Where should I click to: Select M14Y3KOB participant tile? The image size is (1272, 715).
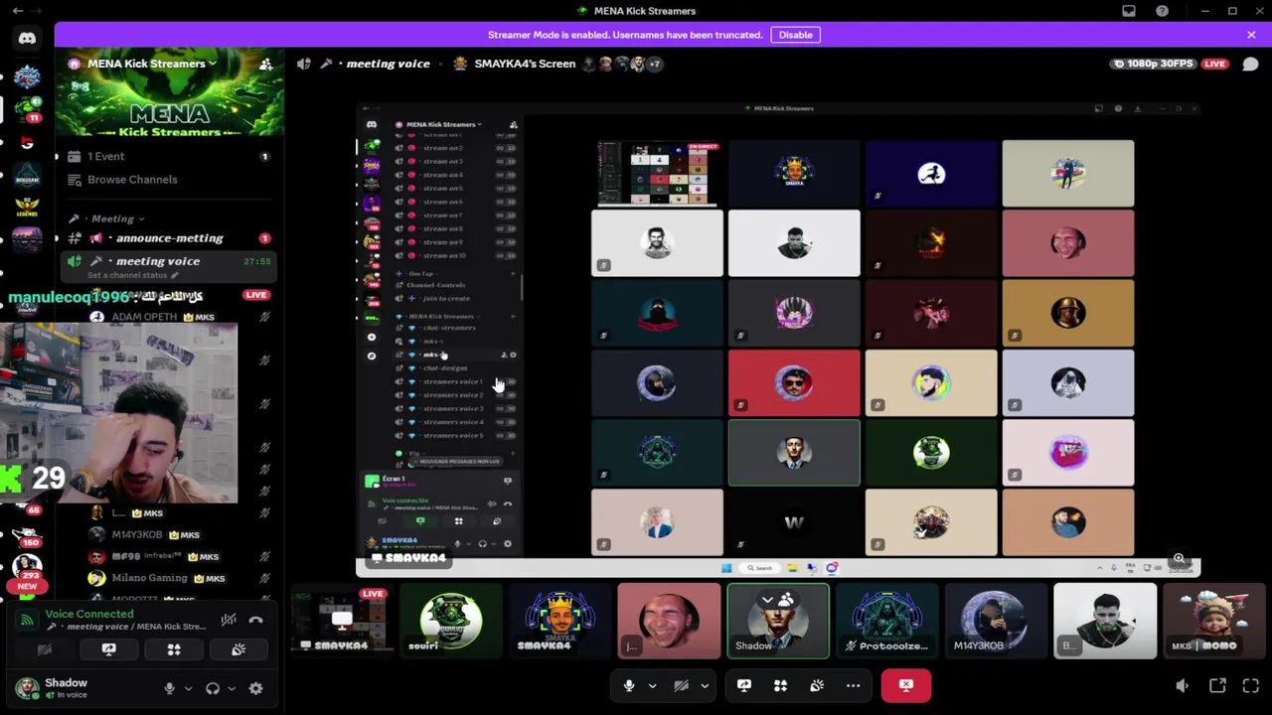pos(997,622)
